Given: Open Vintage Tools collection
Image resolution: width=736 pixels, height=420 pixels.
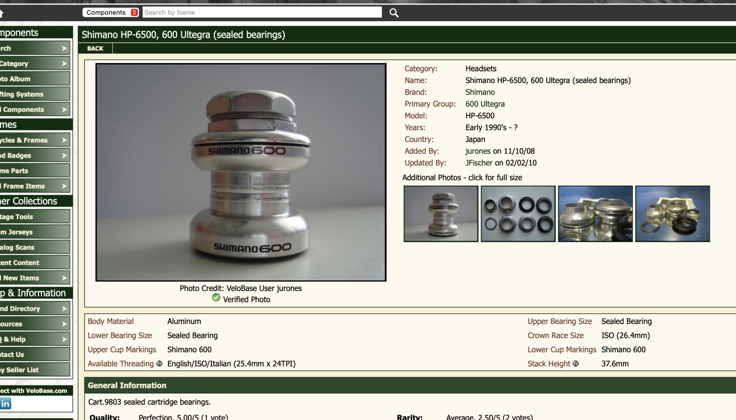Looking at the screenshot, I should [28, 217].
